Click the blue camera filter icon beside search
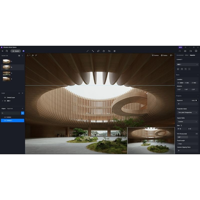This screenshot has width=200, height=200. tap(22, 113)
